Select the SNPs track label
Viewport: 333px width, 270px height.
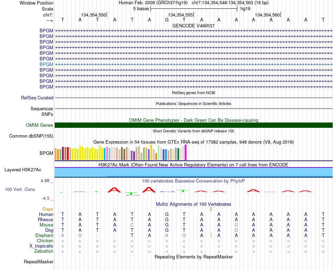(x=47, y=114)
